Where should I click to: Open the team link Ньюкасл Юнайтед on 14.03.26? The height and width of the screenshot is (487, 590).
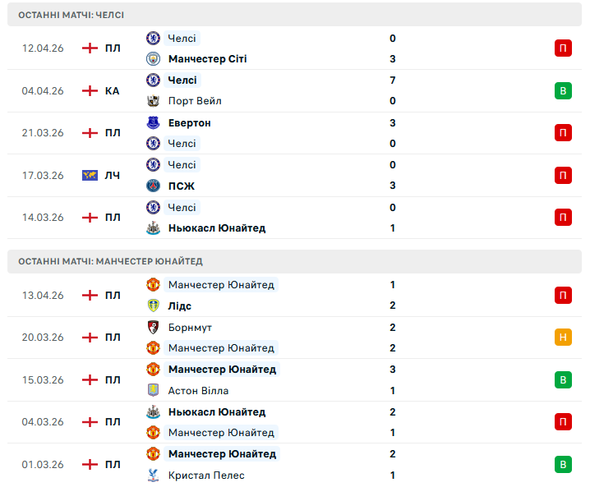(217, 228)
